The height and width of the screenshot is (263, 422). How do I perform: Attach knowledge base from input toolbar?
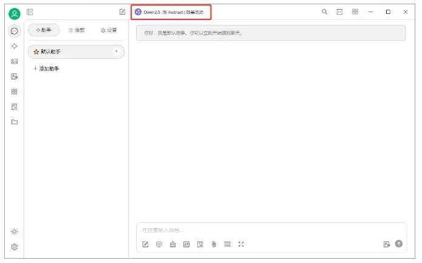200,244
